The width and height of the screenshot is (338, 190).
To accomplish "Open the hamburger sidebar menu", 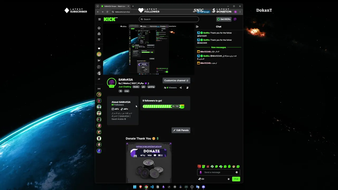I will [x=99, y=19].
